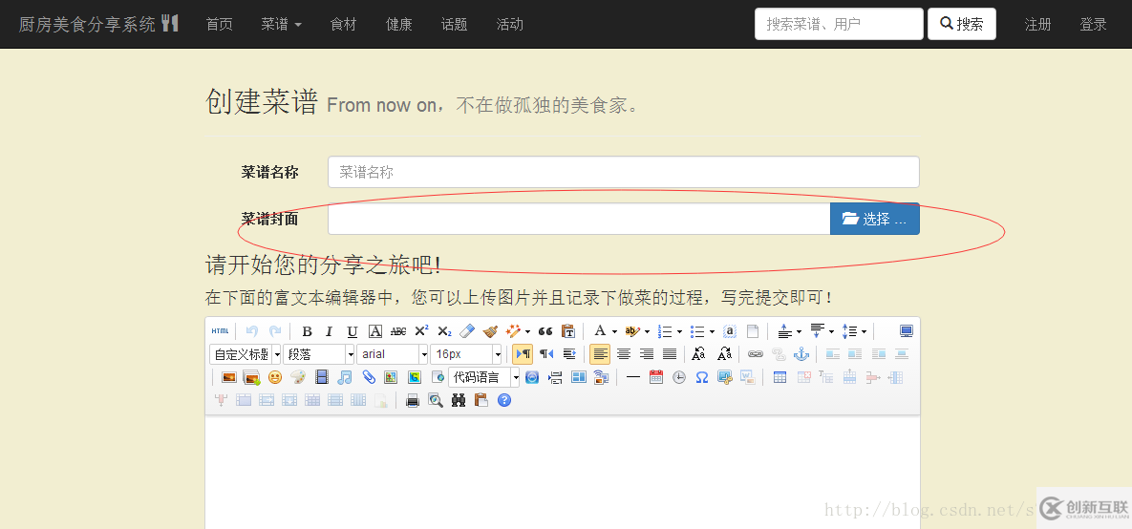Click the 注册 register link
The height and width of the screenshot is (529, 1132).
click(1038, 25)
